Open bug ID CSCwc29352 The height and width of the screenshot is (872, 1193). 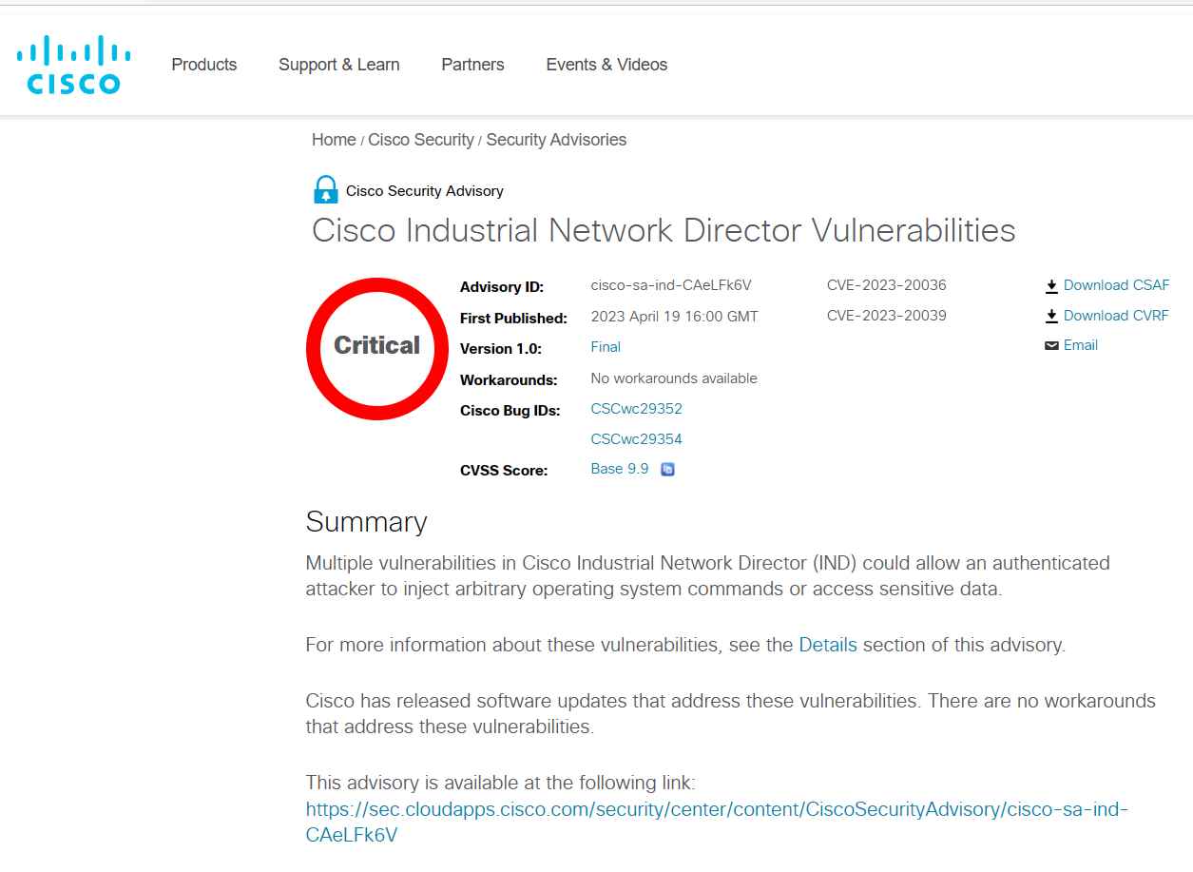pos(637,409)
